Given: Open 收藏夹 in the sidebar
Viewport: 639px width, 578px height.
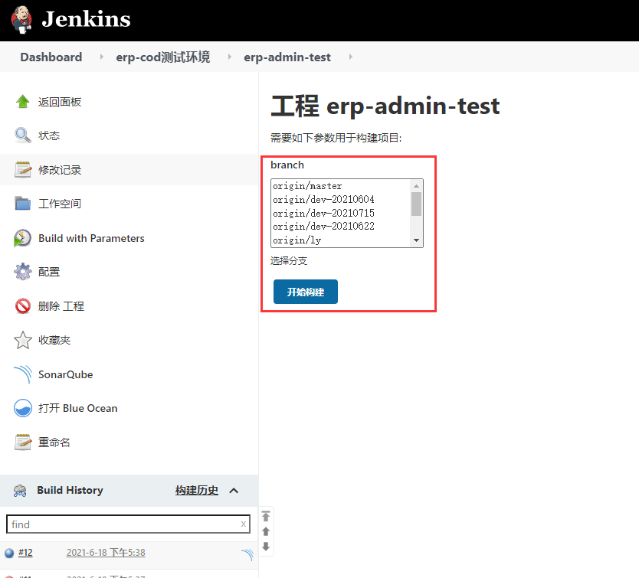Looking at the screenshot, I should [x=54, y=340].
